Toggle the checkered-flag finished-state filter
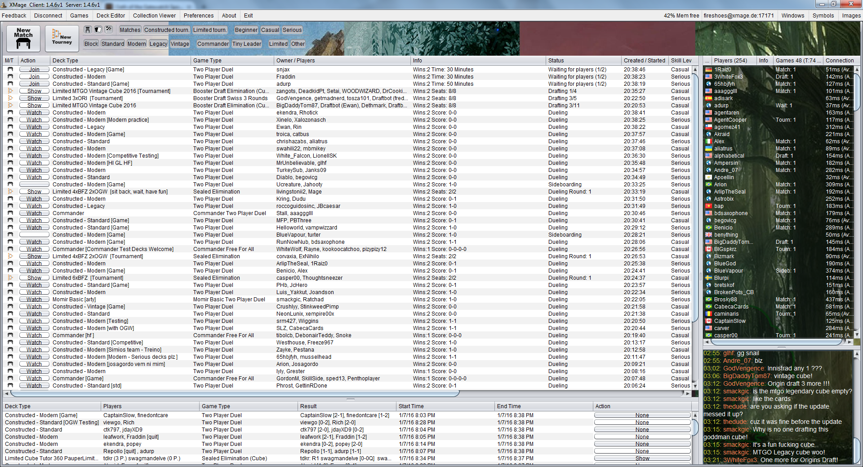The width and height of the screenshot is (863, 467). click(108, 30)
